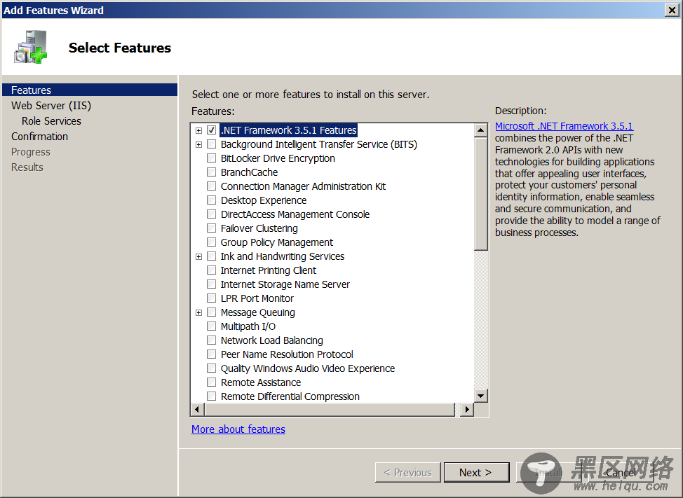Expand Background Intelligent Transfer Service node
The width and height of the screenshot is (683, 498).
198,144
